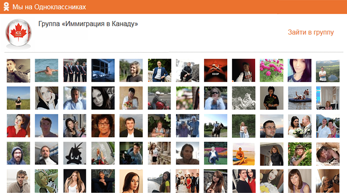
Task: Open the black-and-white vintage photo avatar
Action: click(x=243, y=98)
